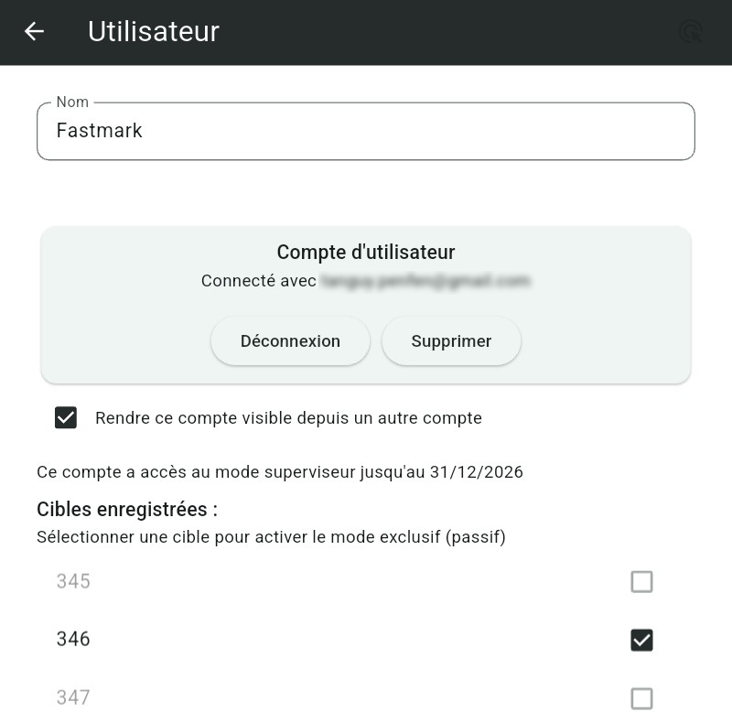This screenshot has height=723, width=732.
Task: Untick the checkbox for target 346
Action: tap(641, 640)
